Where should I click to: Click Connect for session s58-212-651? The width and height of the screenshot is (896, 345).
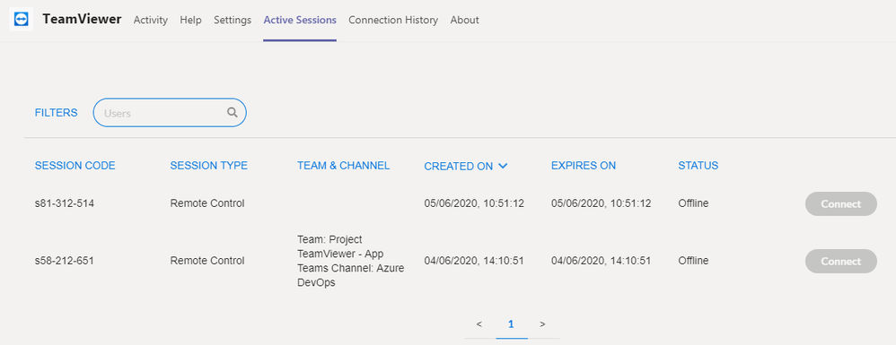tap(841, 261)
